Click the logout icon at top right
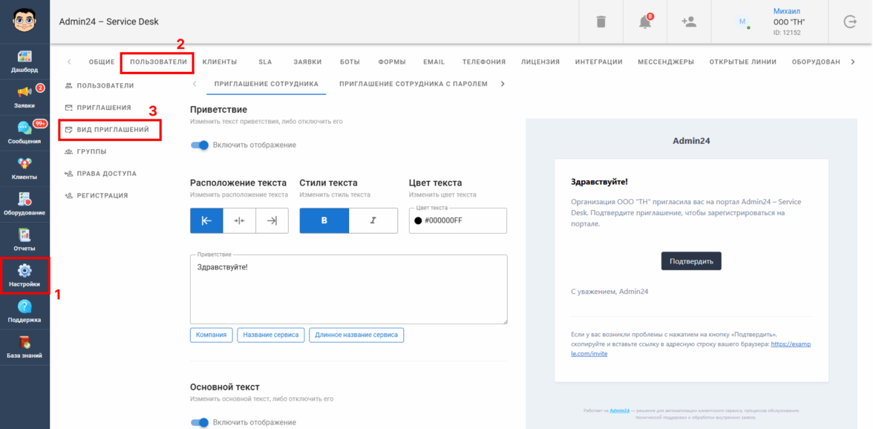 click(850, 22)
